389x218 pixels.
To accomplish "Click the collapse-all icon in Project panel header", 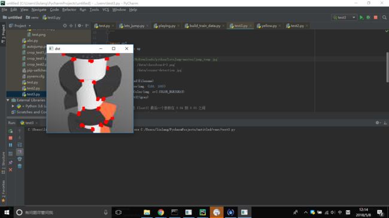I will (x=71, y=26).
